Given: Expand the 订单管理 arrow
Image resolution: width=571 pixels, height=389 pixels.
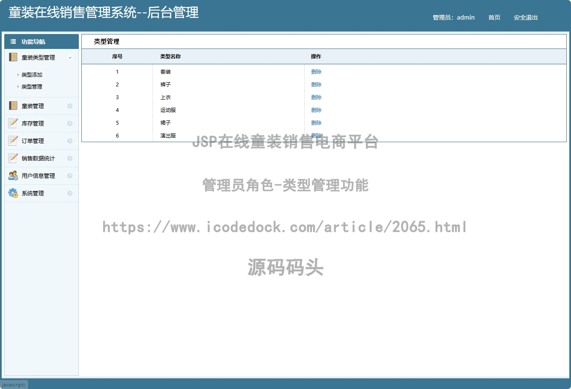Looking at the screenshot, I should pos(70,141).
